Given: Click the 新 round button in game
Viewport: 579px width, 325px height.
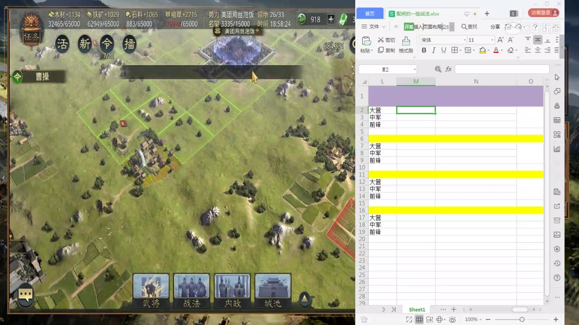Looking at the screenshot, I should (85, 44).
